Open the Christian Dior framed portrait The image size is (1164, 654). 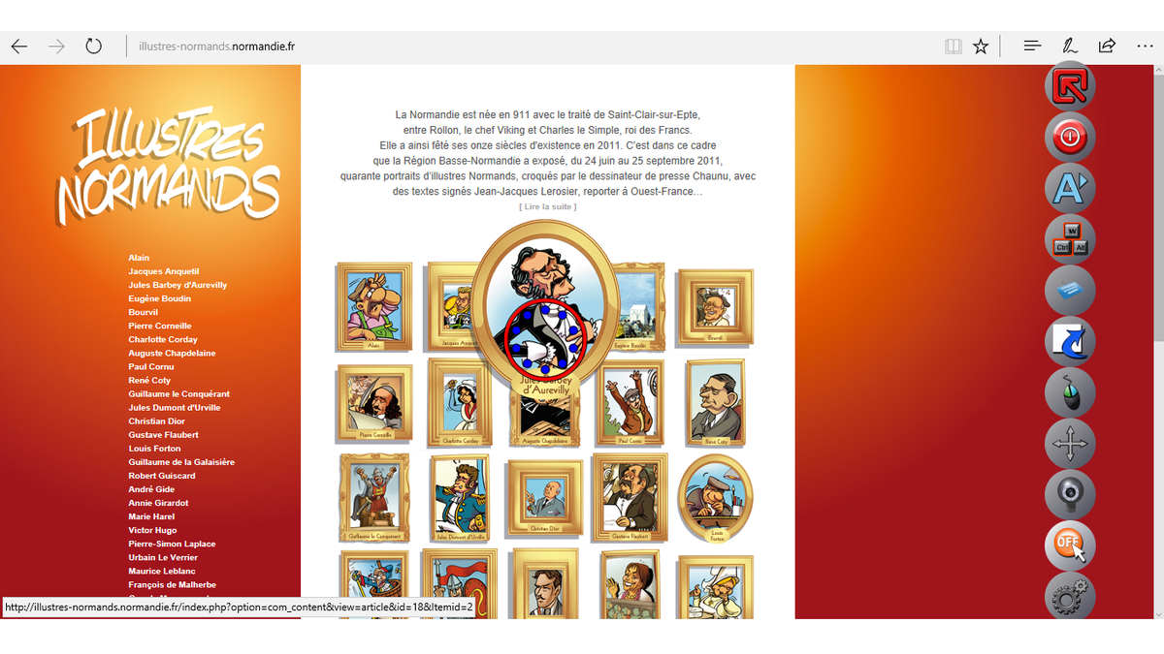point(545,498)
